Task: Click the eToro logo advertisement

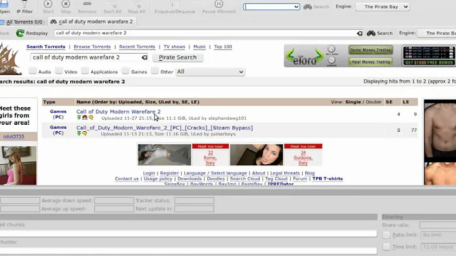Action: tap(305, 56)
